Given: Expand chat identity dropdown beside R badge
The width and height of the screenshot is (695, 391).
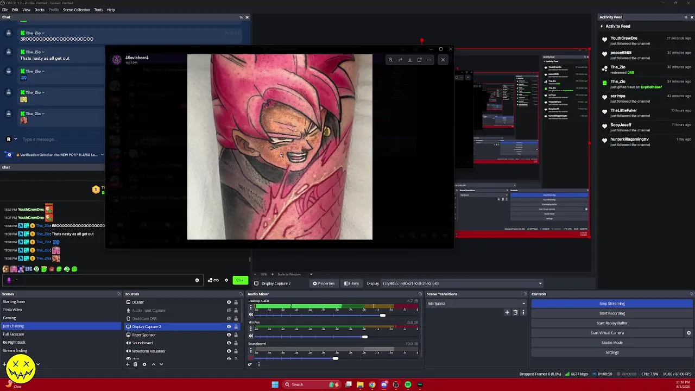Looking at the screenshot, I should pos(15,140).
